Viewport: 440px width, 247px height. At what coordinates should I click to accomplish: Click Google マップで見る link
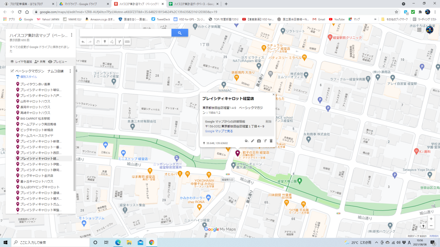(x=219, y=131)
